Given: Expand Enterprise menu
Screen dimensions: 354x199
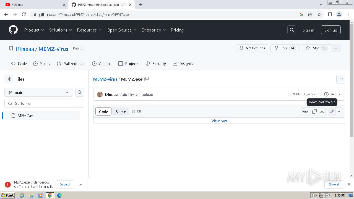Looking at the screenshot, I should (x=153, y=30).
